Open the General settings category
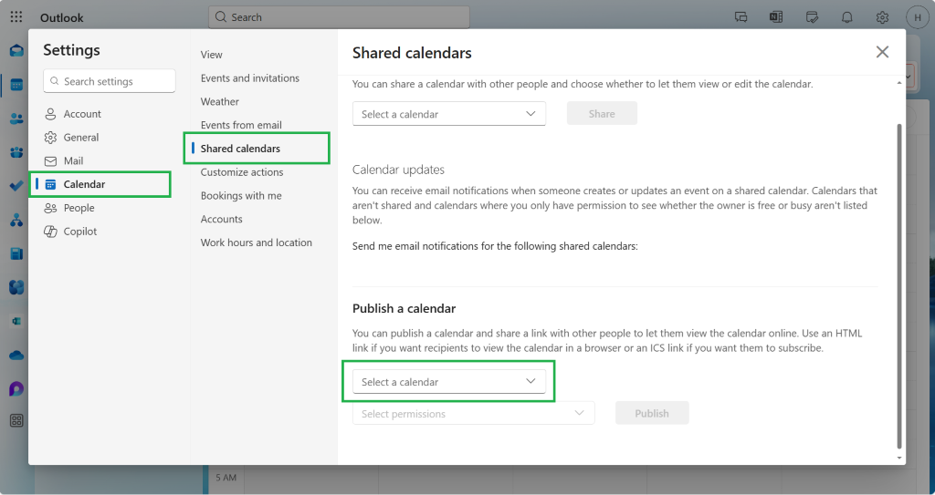This screenshot has height=495, width=935. click(81, 137)
